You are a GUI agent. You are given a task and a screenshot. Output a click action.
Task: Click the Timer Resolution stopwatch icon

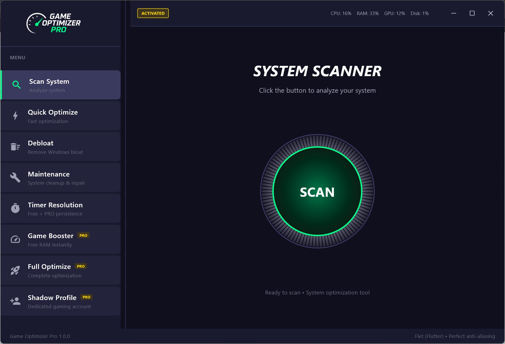(15, 208)
